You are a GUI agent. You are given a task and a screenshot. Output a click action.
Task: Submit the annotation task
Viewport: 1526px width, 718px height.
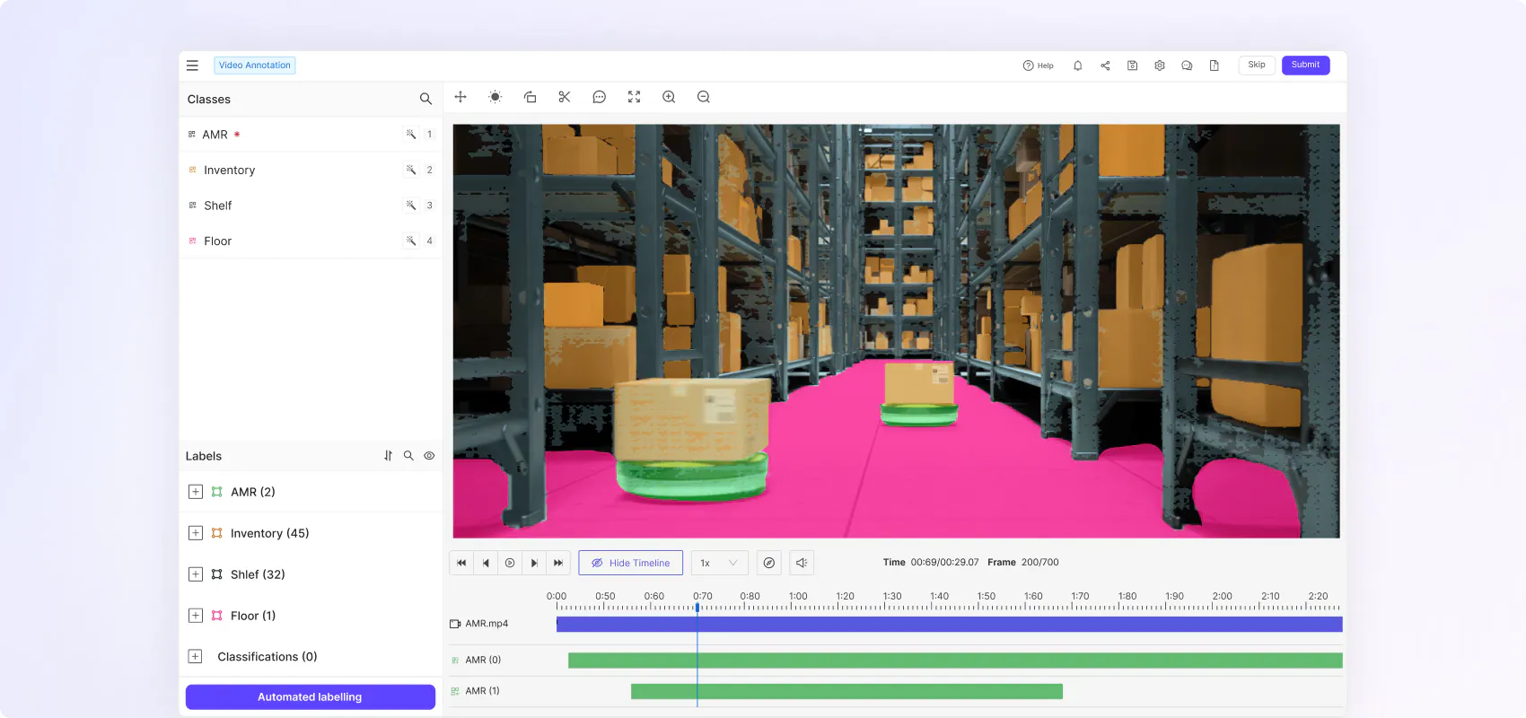(1305, 66)
